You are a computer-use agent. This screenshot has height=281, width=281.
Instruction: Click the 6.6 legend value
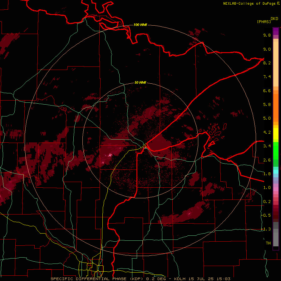(x=267, y=91)
